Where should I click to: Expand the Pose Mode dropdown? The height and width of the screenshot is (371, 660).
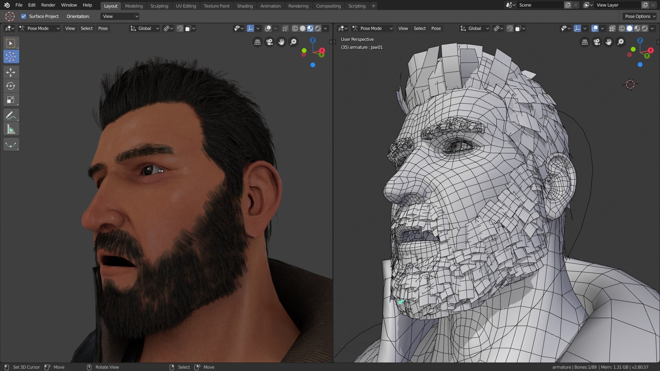[x=41, y=28]
